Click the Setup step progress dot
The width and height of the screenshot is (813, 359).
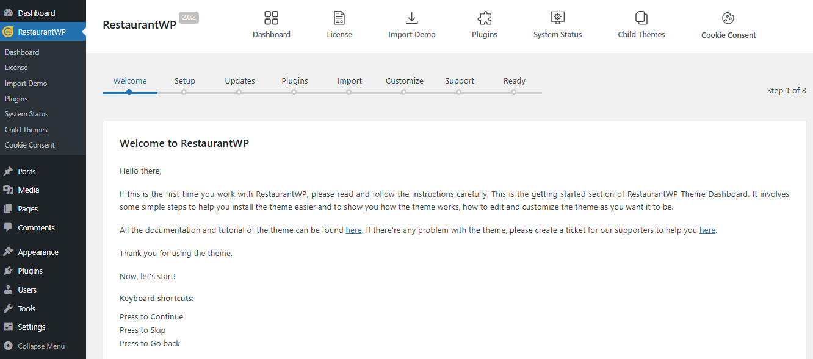point(184,93)
